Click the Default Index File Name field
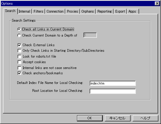 click(x=113, y=83)
